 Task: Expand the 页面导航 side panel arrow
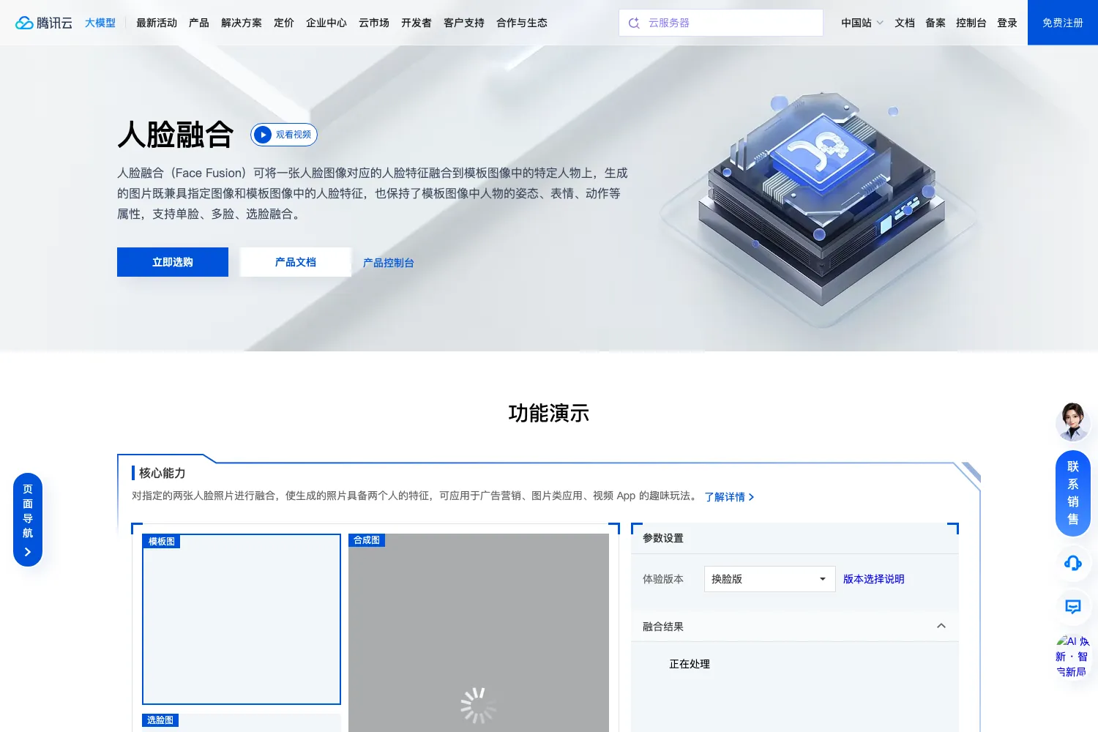[28, 552]
